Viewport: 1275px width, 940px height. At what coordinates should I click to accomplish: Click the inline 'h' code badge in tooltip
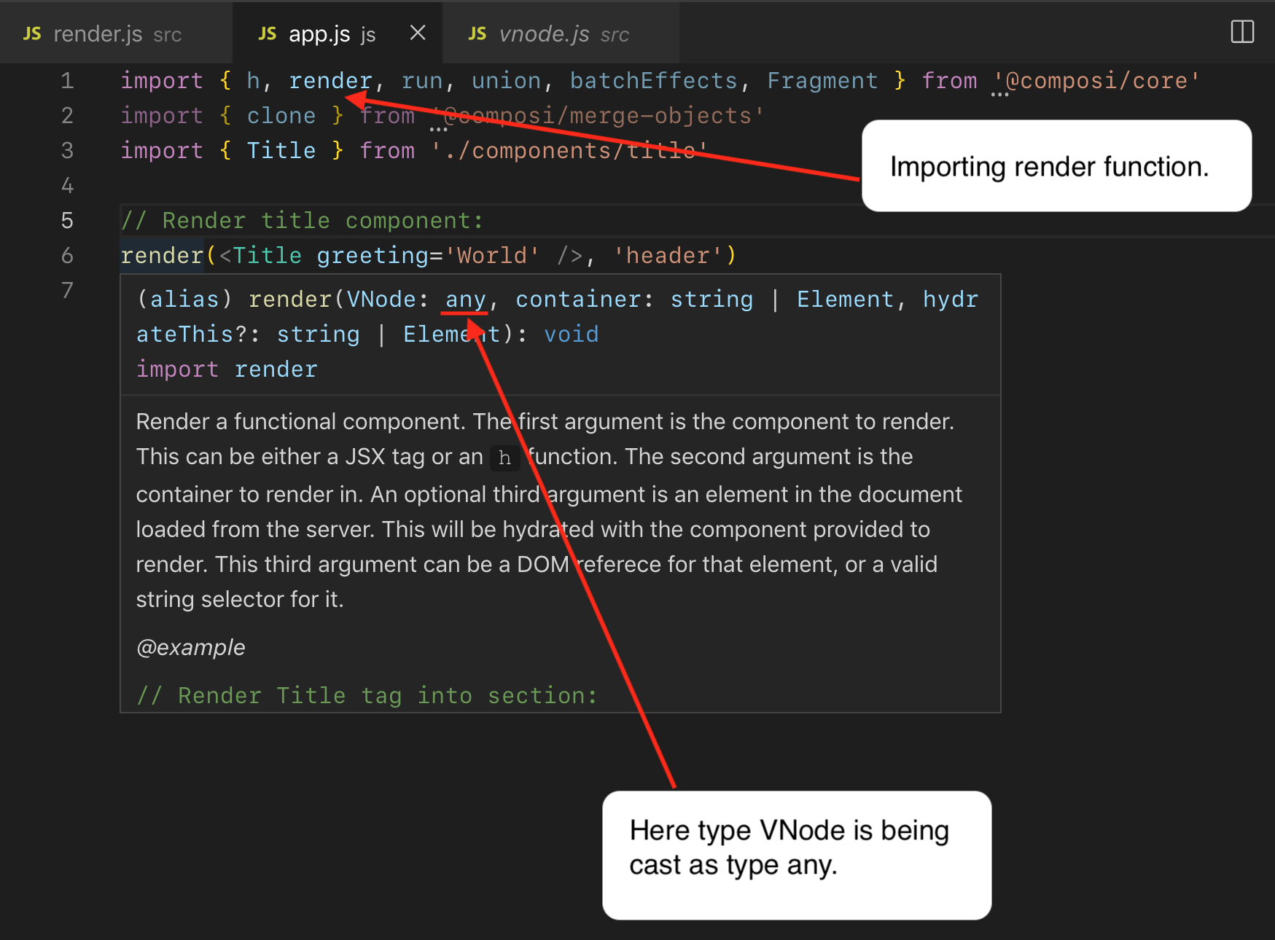(504, 458)
